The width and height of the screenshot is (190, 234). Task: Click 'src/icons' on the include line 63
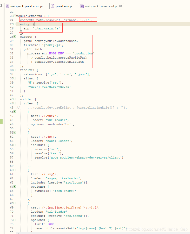tap(74, 182)
